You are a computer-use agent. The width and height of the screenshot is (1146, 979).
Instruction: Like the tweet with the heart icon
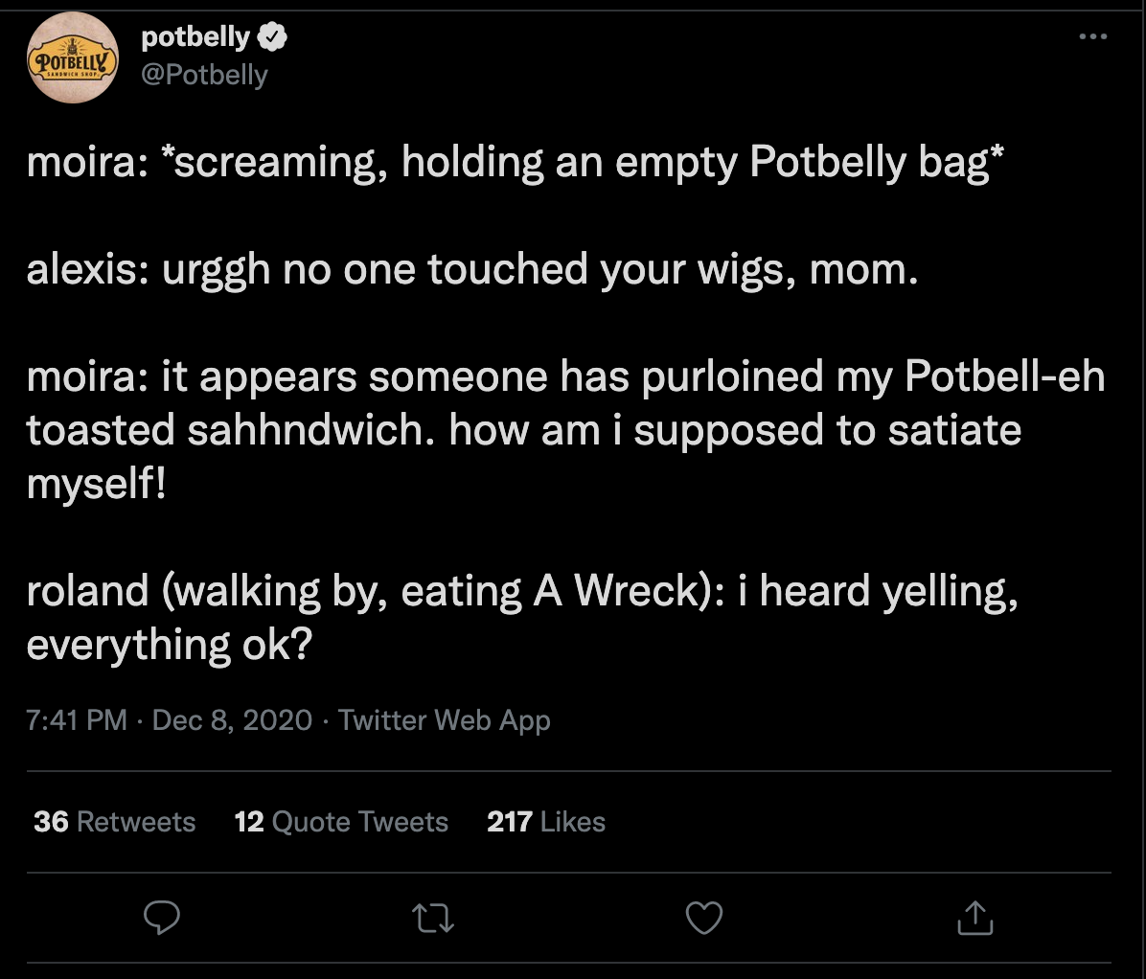coord(704,919)
